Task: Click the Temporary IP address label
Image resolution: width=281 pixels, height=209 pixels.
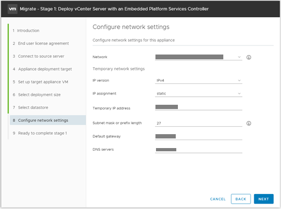Action: click(112, 109)
